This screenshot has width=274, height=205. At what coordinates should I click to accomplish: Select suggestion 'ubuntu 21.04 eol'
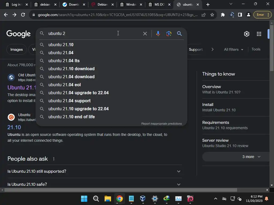[112, 85]
